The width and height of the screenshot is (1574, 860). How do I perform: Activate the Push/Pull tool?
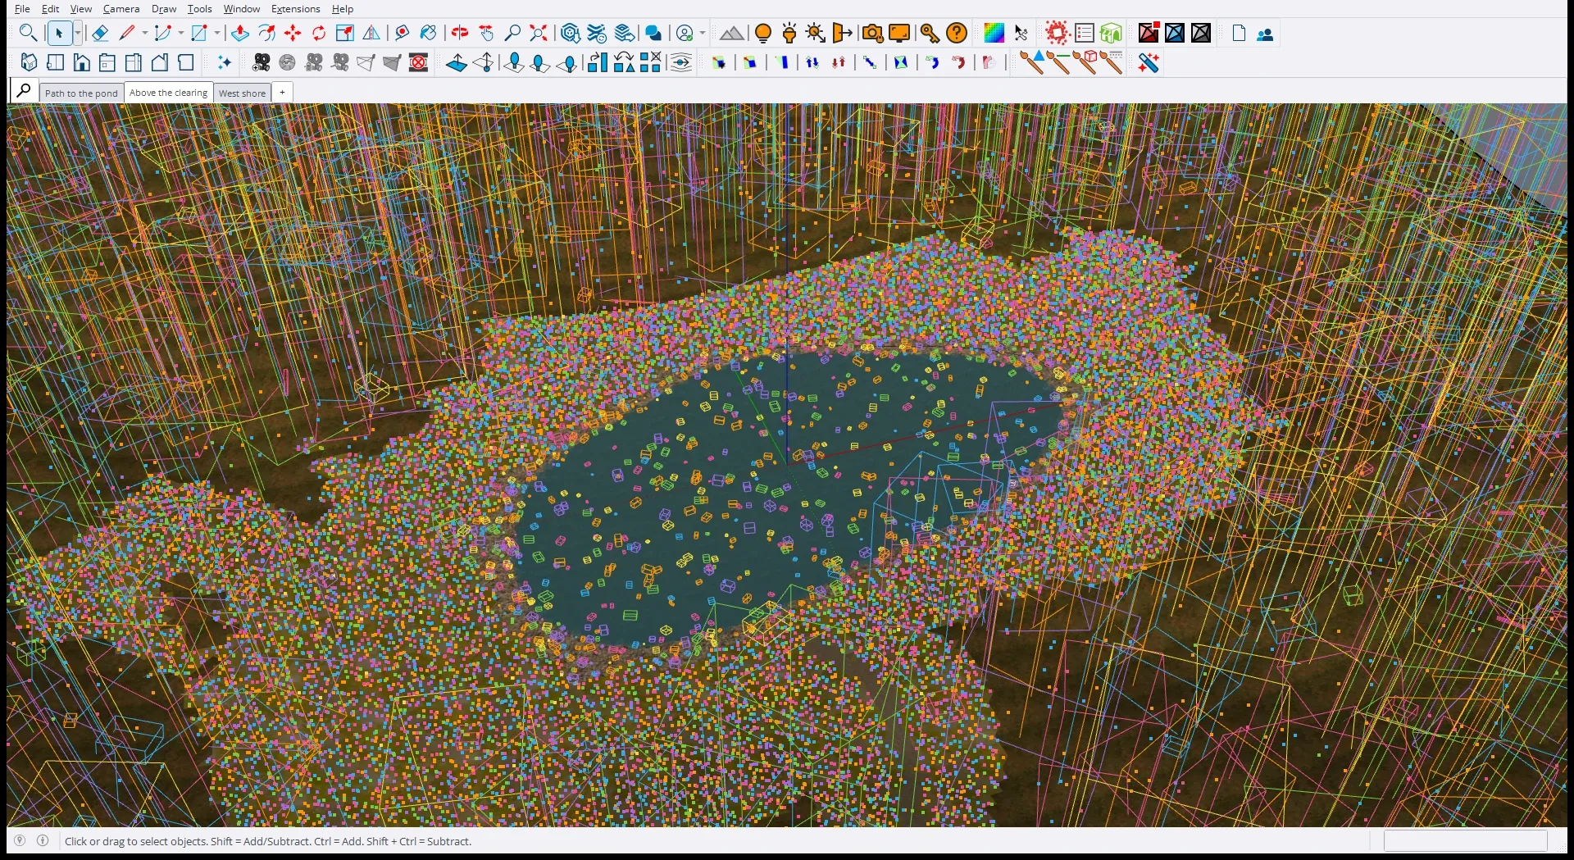[x=240, y=34]
